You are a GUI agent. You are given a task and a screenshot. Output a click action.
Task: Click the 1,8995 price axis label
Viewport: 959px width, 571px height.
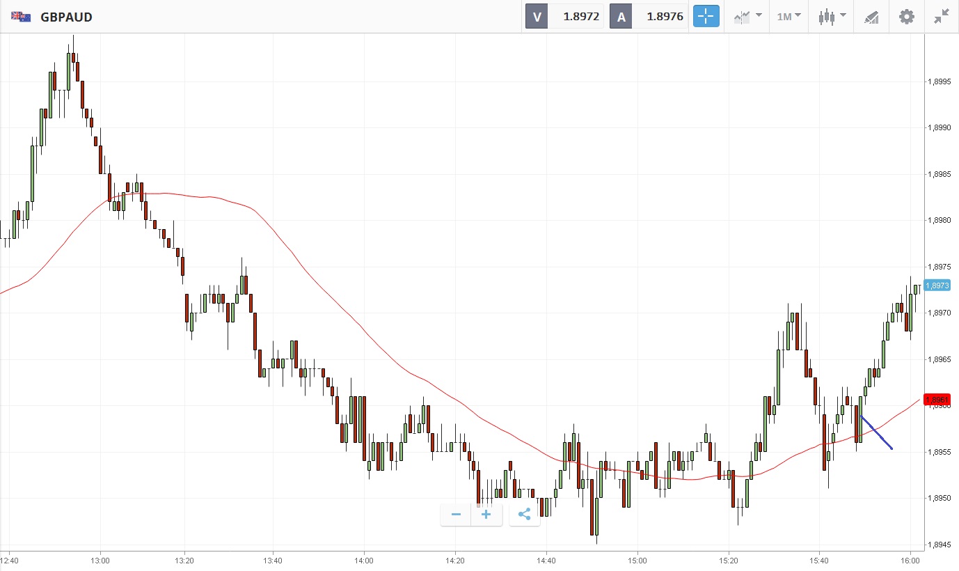(939, 82)
